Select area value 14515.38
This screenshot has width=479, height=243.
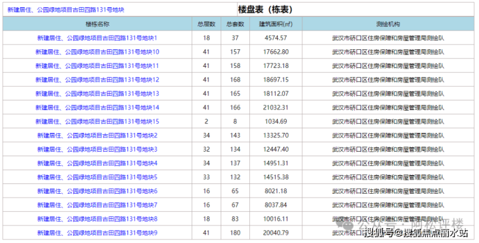pos(276,178)
